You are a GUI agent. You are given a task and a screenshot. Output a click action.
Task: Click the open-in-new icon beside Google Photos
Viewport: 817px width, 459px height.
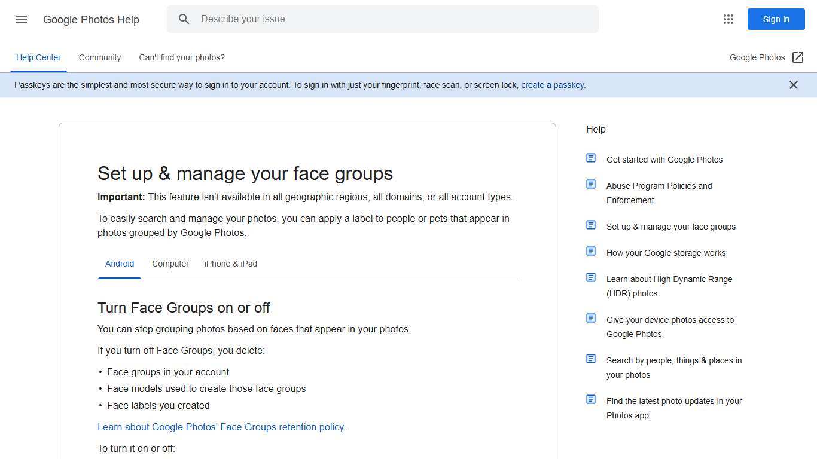[x=798, y=57]
